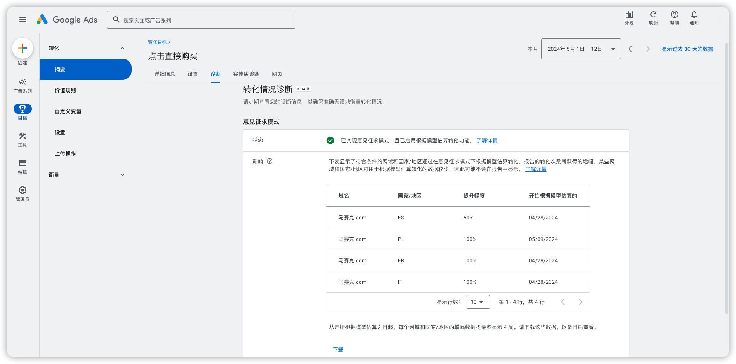
Task: Click the 创建 plus button
Action: coord(23,49)
